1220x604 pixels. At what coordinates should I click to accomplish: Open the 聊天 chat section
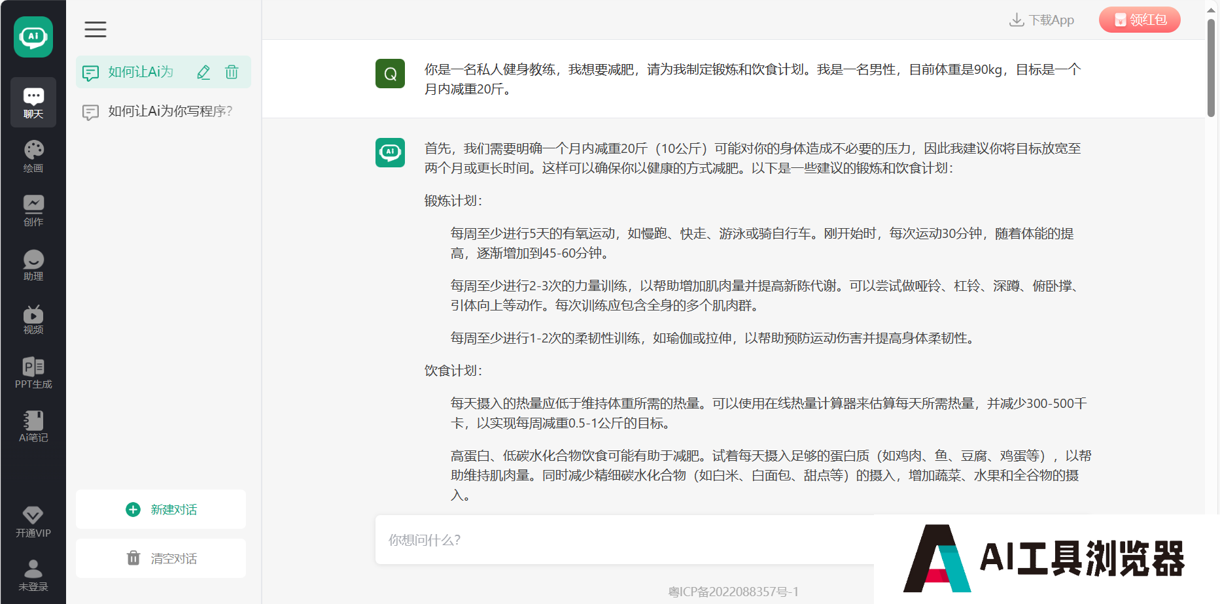pos(33,103)
